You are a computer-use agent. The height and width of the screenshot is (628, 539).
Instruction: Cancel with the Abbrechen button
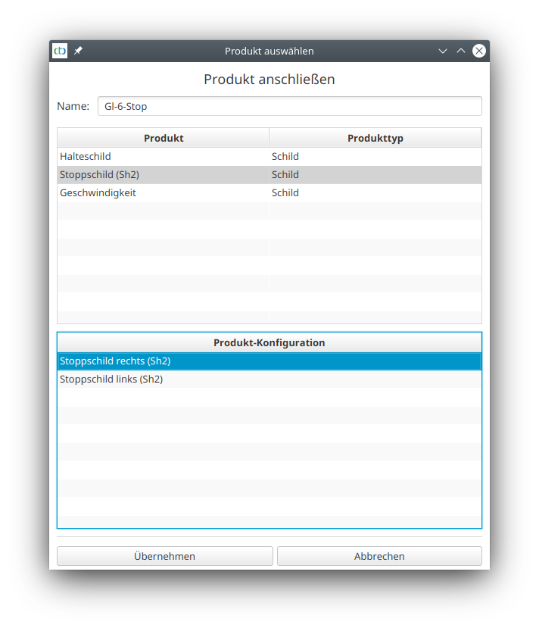pyautogui.click(x=379, y=556)
